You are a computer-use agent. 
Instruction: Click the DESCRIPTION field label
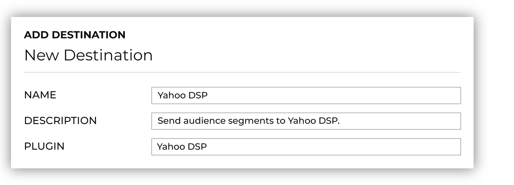coord(60,121)
